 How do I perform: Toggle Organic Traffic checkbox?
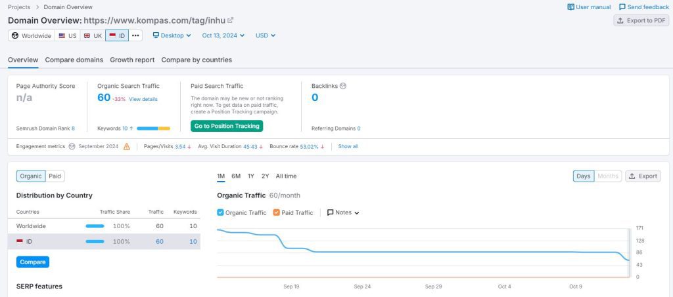tap(220, 212)
